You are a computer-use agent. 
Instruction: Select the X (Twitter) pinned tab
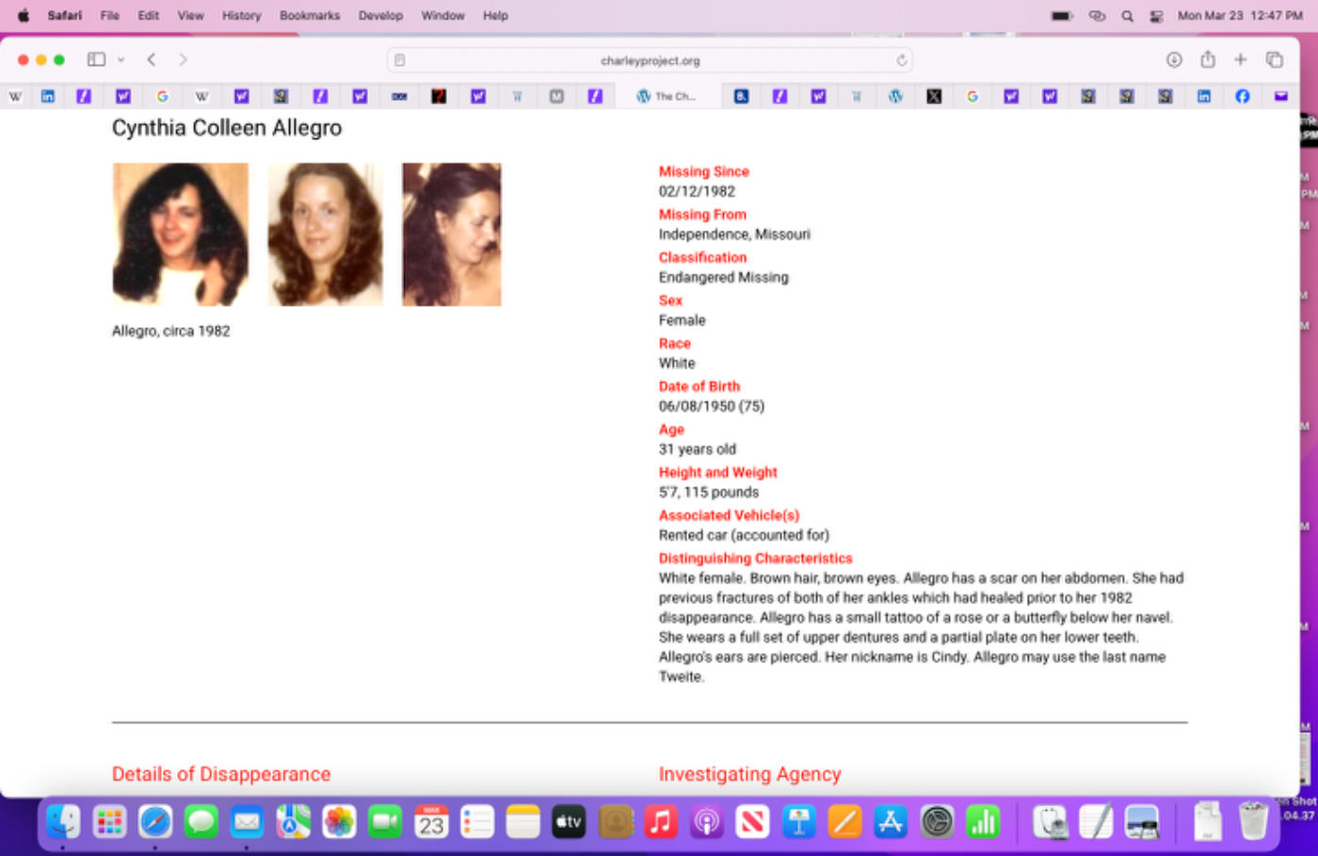tap(933, 96)
